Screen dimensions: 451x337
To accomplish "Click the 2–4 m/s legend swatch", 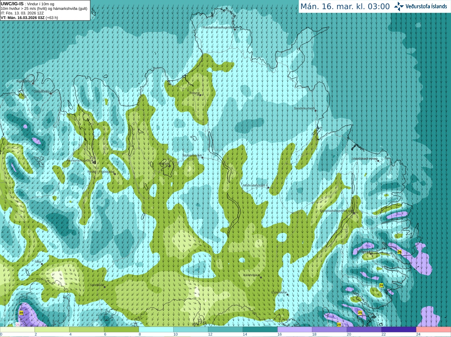I will tap(52, 330).
